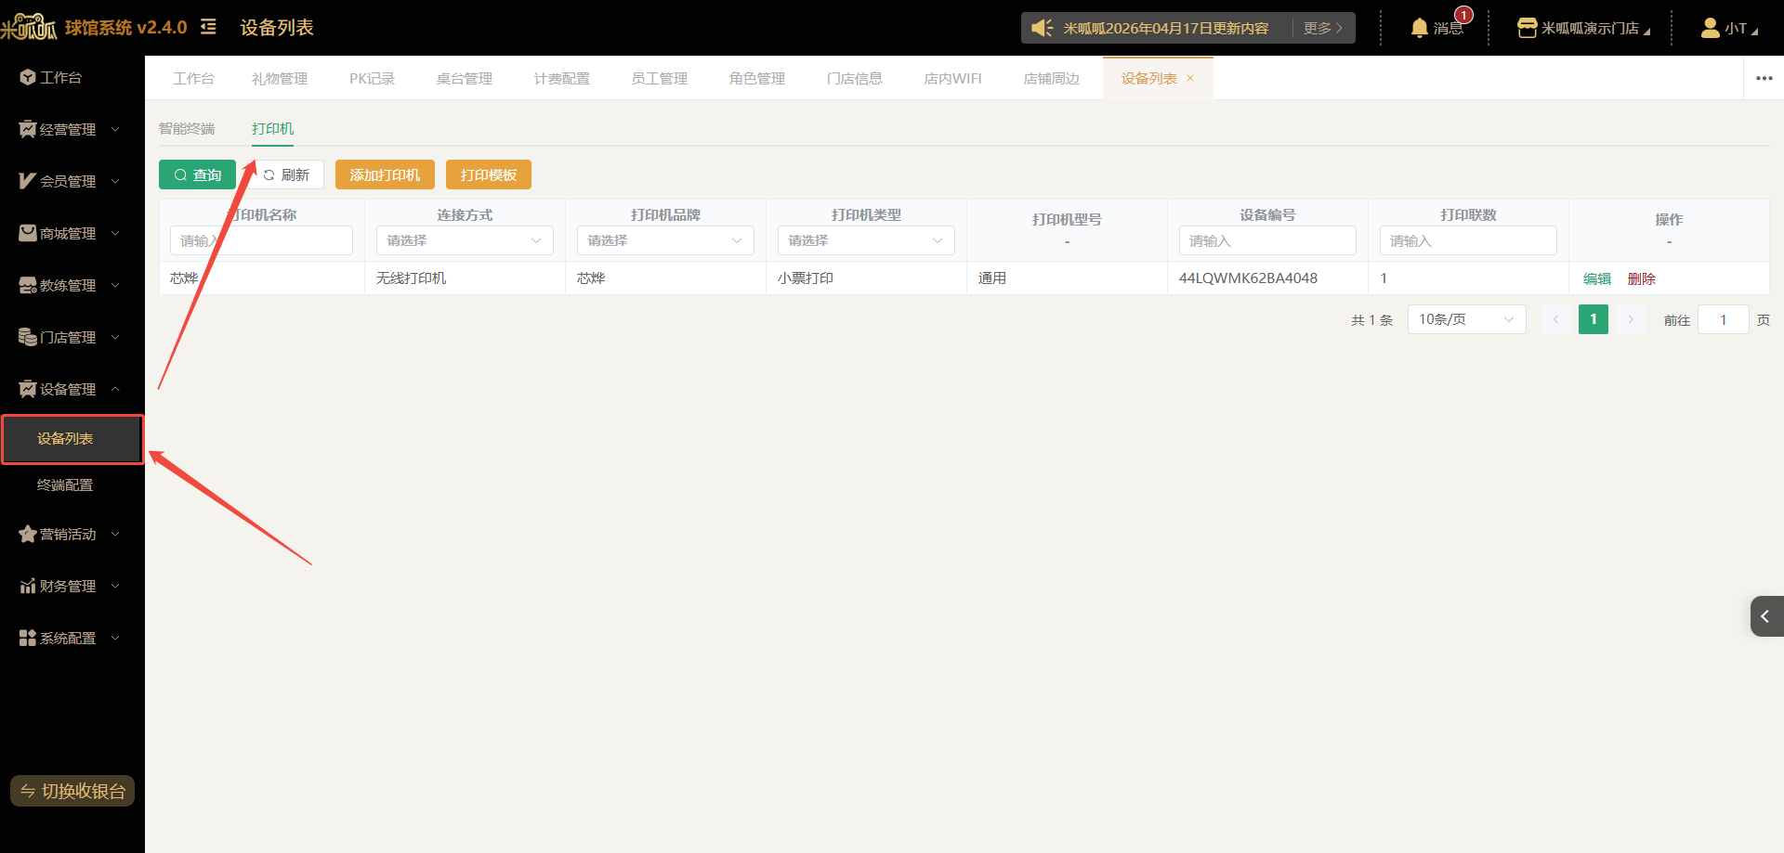Expand 会员管理 menu chevron
Viewport: 1784px width, 853px height.
(x=115, y=181)
